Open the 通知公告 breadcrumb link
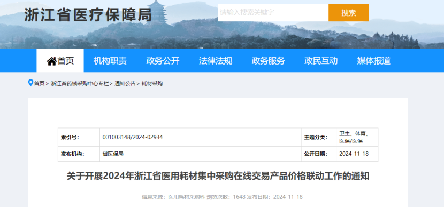The height and width of the screenshot is (208, 444). point(125,84)
